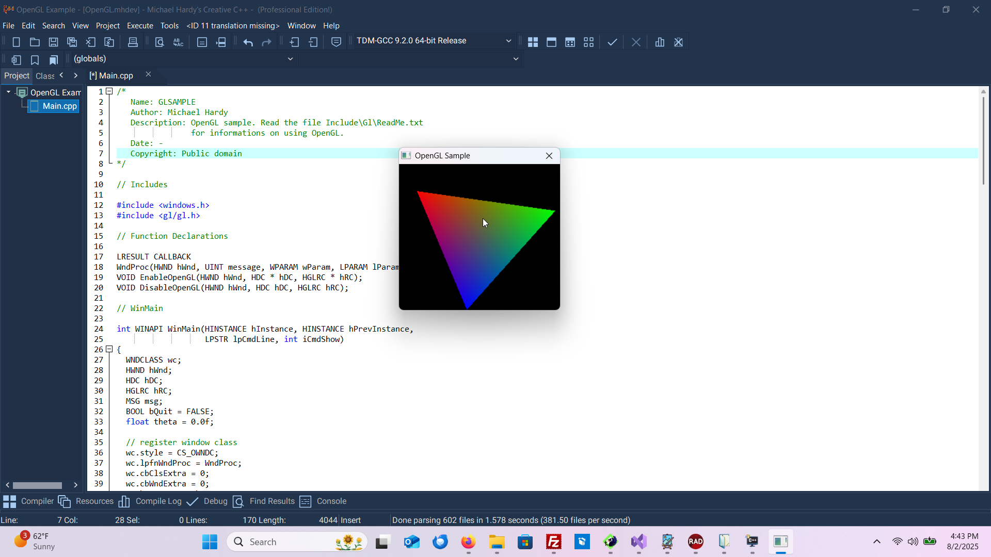Viewport: 991px width, 557px height.
Task: Click the Undo arrow icon
Action: [248, 42]
